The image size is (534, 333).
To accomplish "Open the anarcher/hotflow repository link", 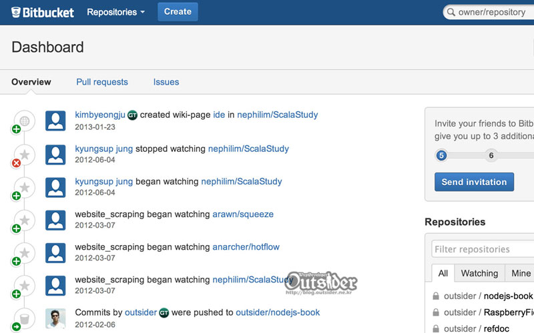I will tap(246, 247).
